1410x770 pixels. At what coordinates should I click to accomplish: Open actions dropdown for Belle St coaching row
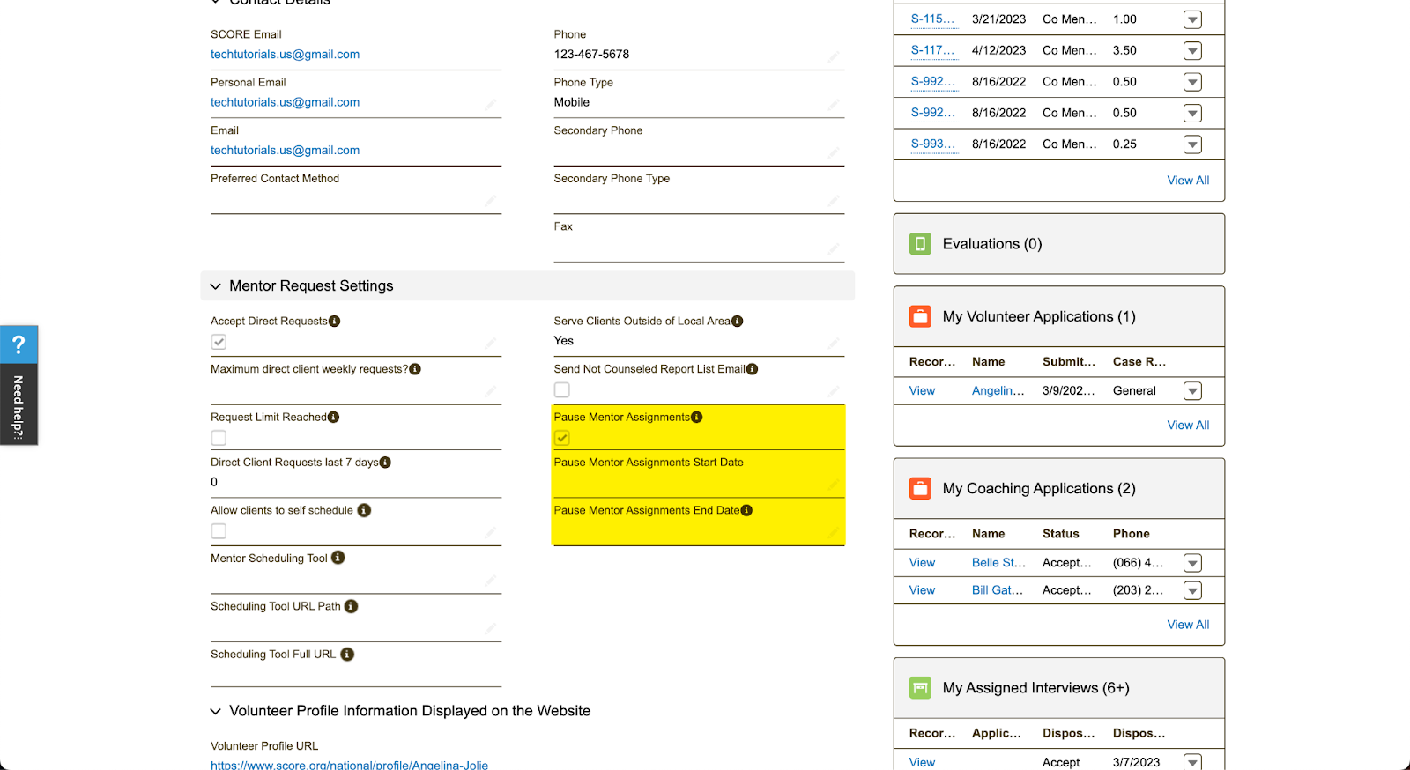[1192, 563]
